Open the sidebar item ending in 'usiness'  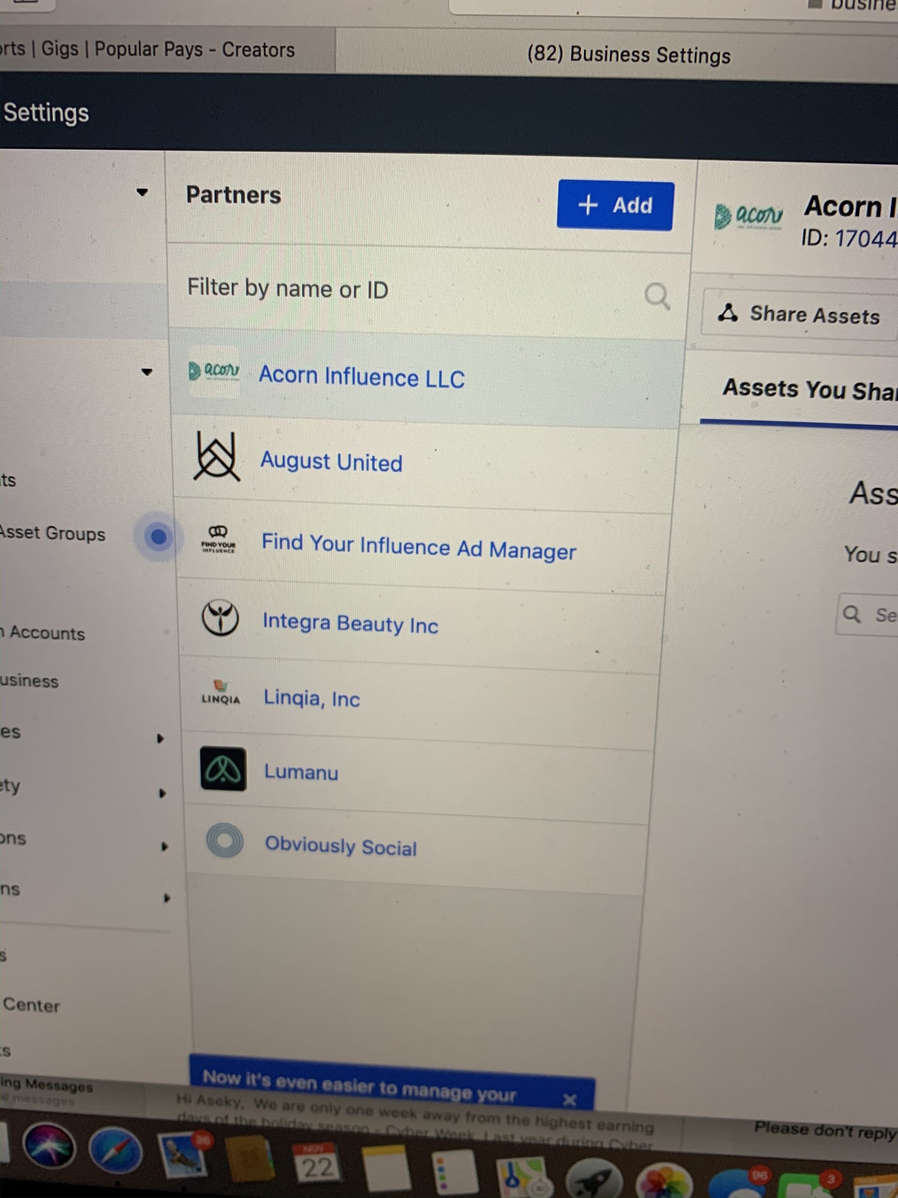point(29,680)
